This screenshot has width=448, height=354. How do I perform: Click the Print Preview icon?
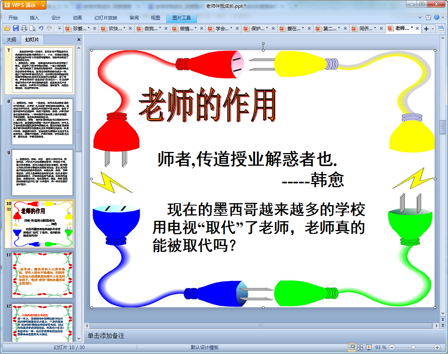33,28
